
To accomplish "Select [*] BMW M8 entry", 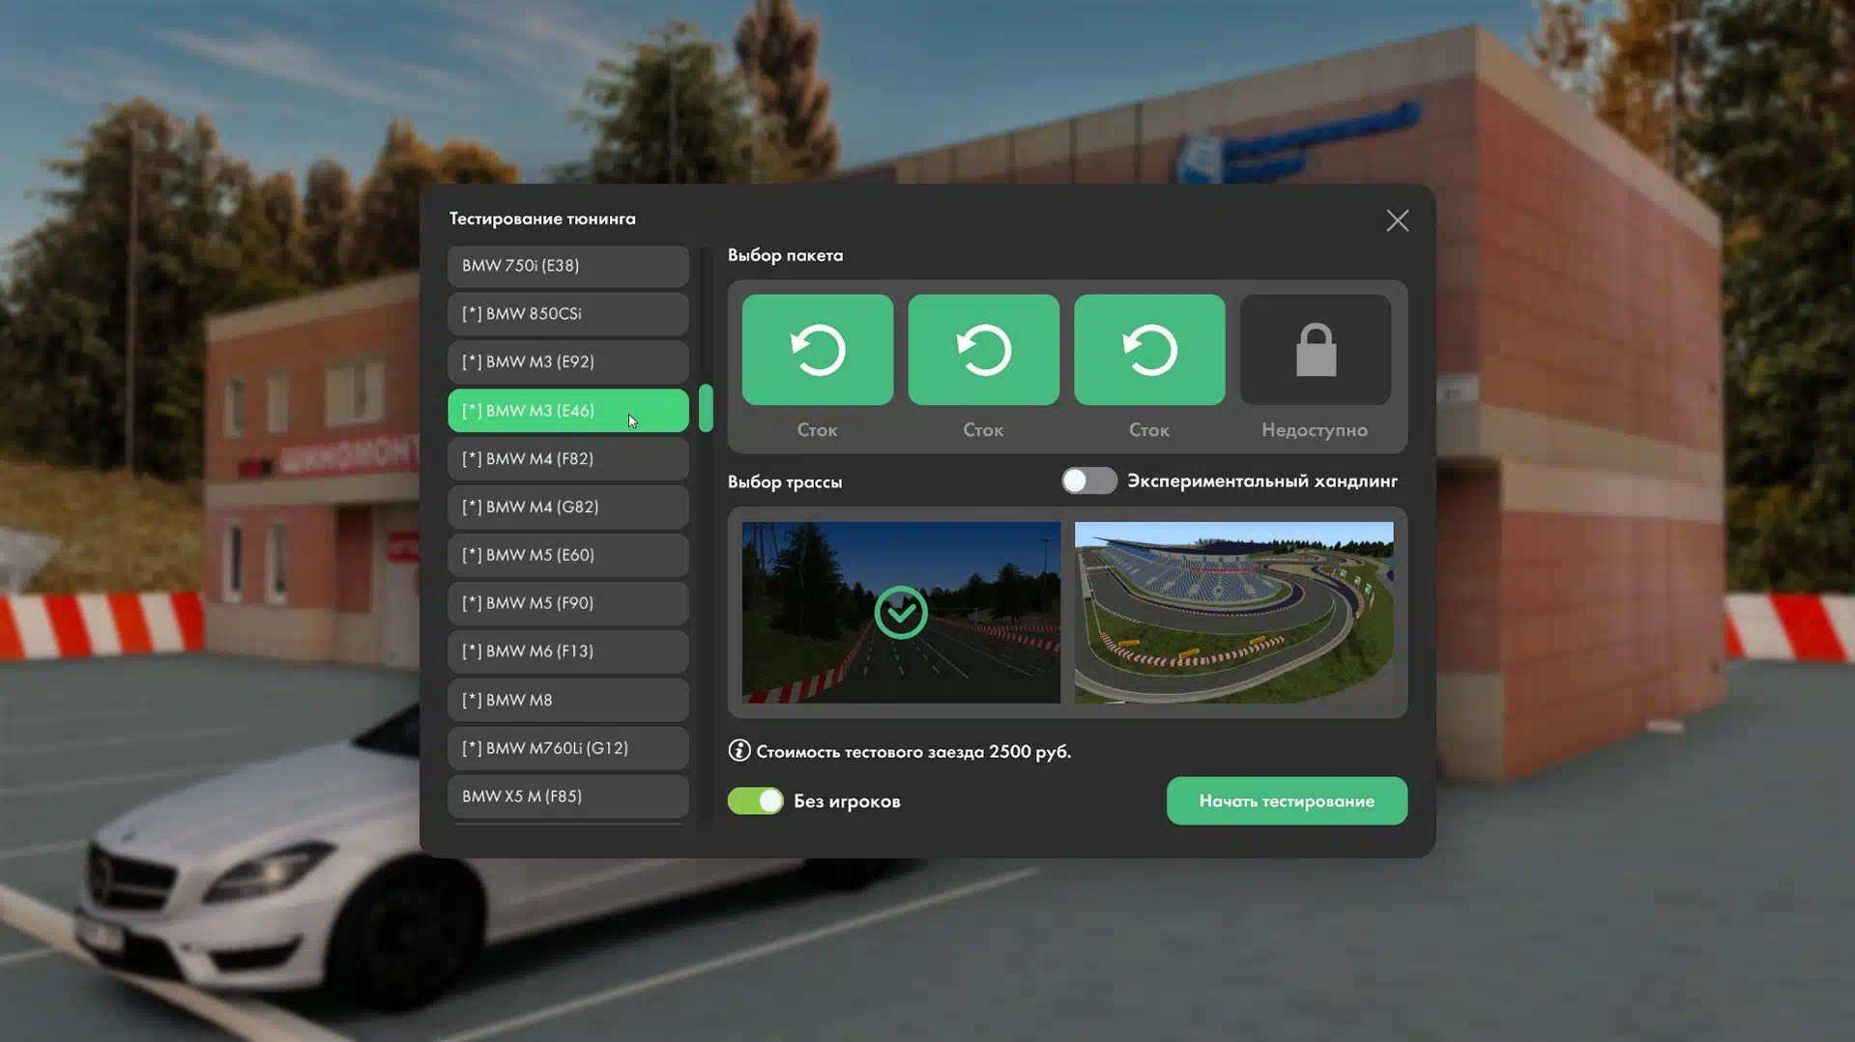I will pos(568,699).
